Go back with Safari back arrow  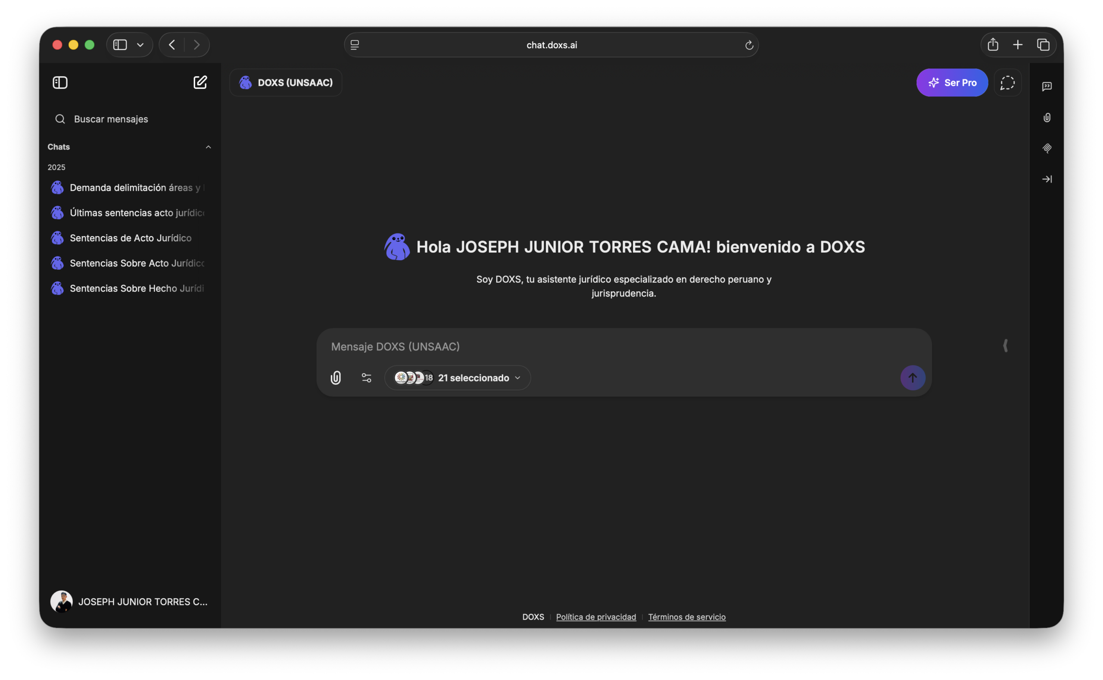click(x=172, y=44)
